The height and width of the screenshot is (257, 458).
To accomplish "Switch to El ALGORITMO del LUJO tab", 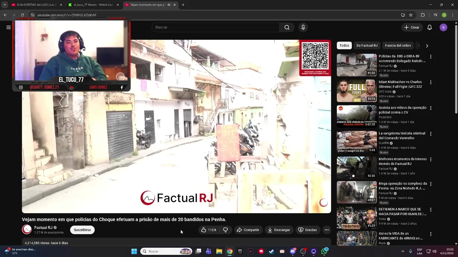I will pyautogui.click(x=36, y=5).
